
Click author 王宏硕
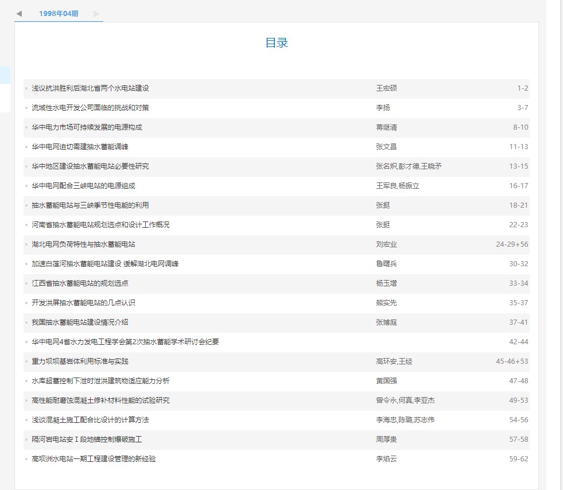(386, 88)
